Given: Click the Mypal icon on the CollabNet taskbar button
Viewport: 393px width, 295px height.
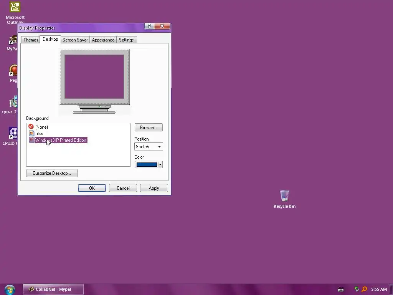Looking at the screenshot, I should [31, 289].
